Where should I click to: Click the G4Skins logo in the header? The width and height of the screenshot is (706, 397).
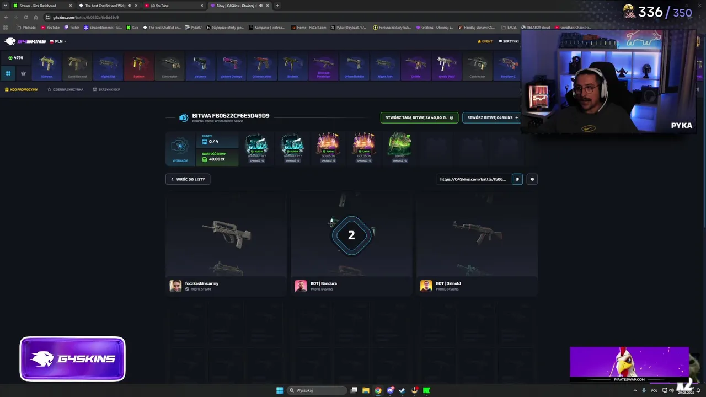tap(24, 41)
